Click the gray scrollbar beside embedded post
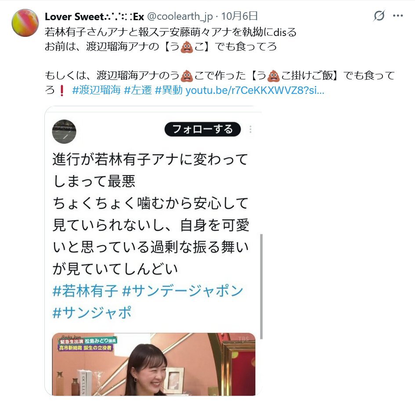 tap(261, 287)
